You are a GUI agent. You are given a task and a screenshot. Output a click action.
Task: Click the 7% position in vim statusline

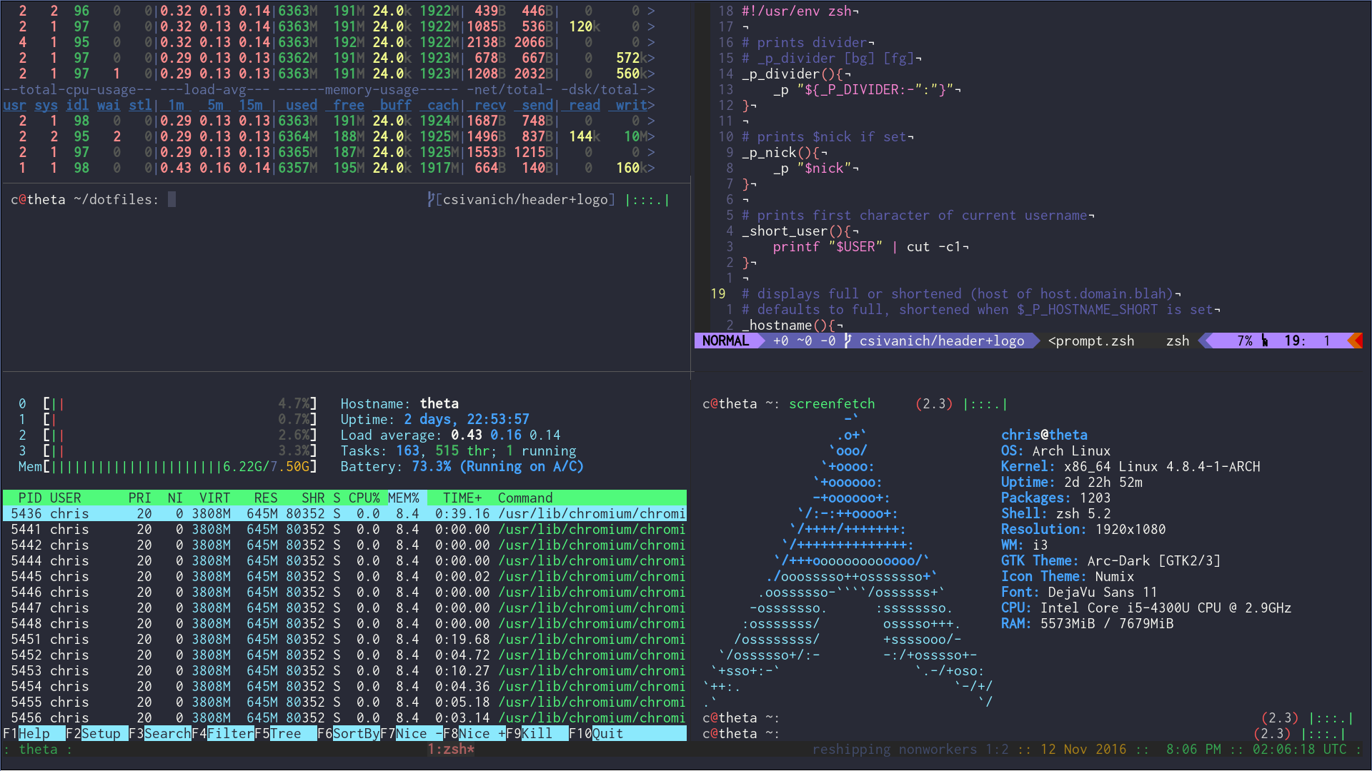pyautogui.click(x=1245, y=341)
